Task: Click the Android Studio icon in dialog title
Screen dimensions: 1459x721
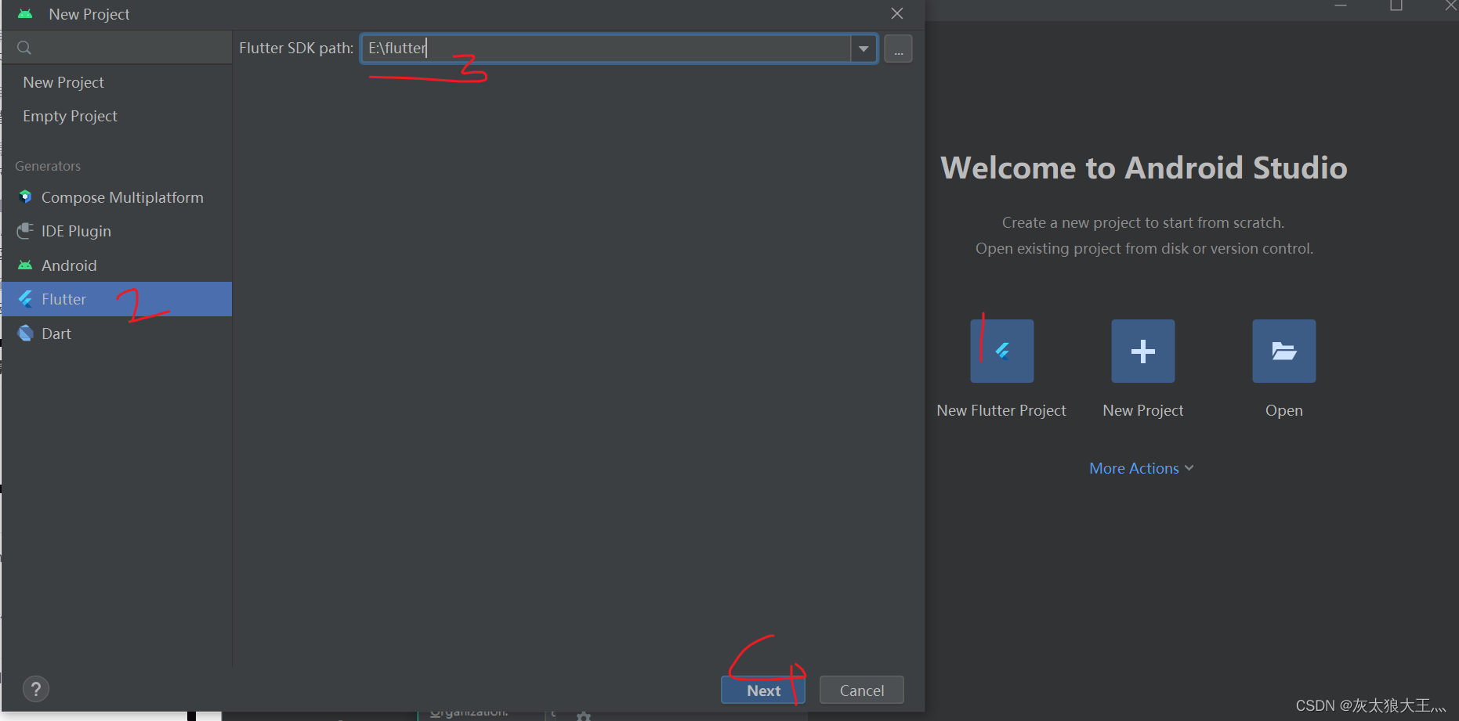Action: coord(26,14)
